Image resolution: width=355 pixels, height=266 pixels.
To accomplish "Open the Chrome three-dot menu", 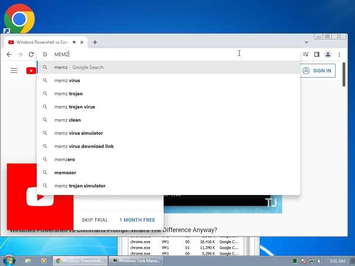I will 339,54.
